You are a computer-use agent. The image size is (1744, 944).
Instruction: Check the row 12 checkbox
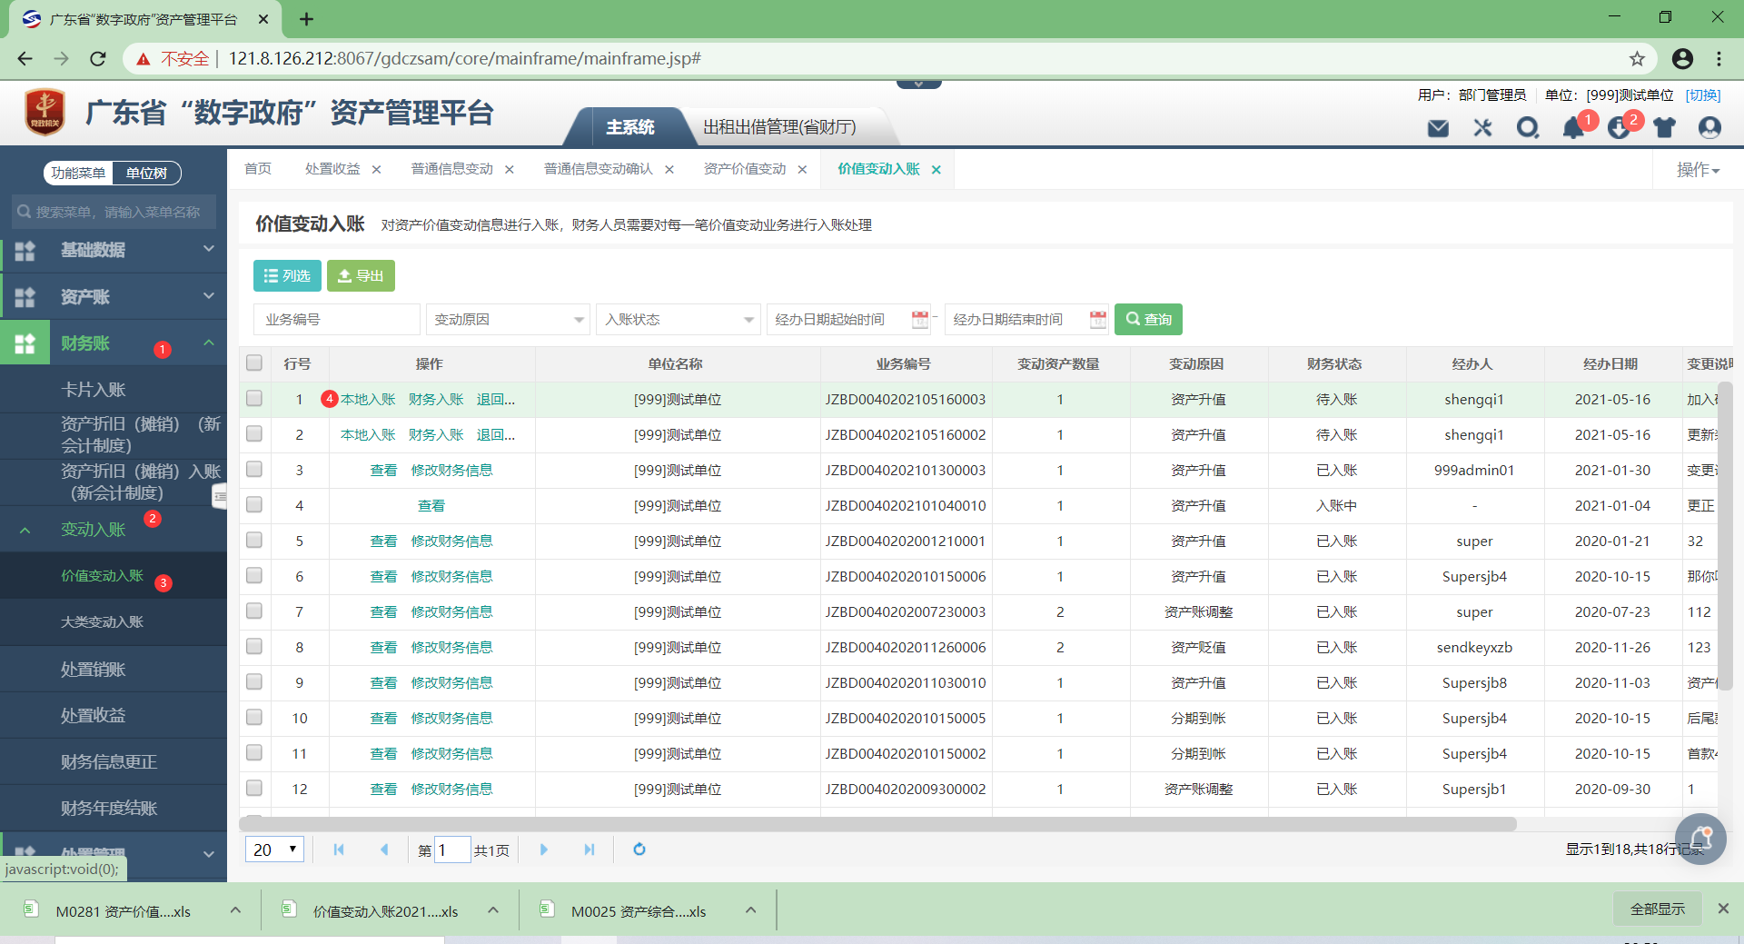(x=254, y=789)
